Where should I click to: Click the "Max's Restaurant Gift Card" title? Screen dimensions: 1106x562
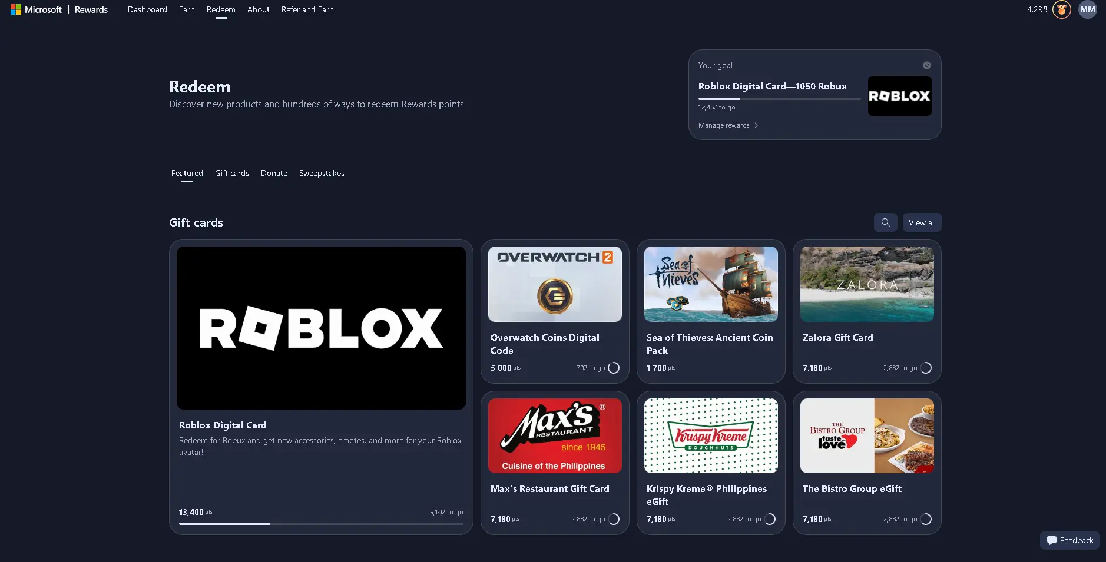click(x=550, y=488)
